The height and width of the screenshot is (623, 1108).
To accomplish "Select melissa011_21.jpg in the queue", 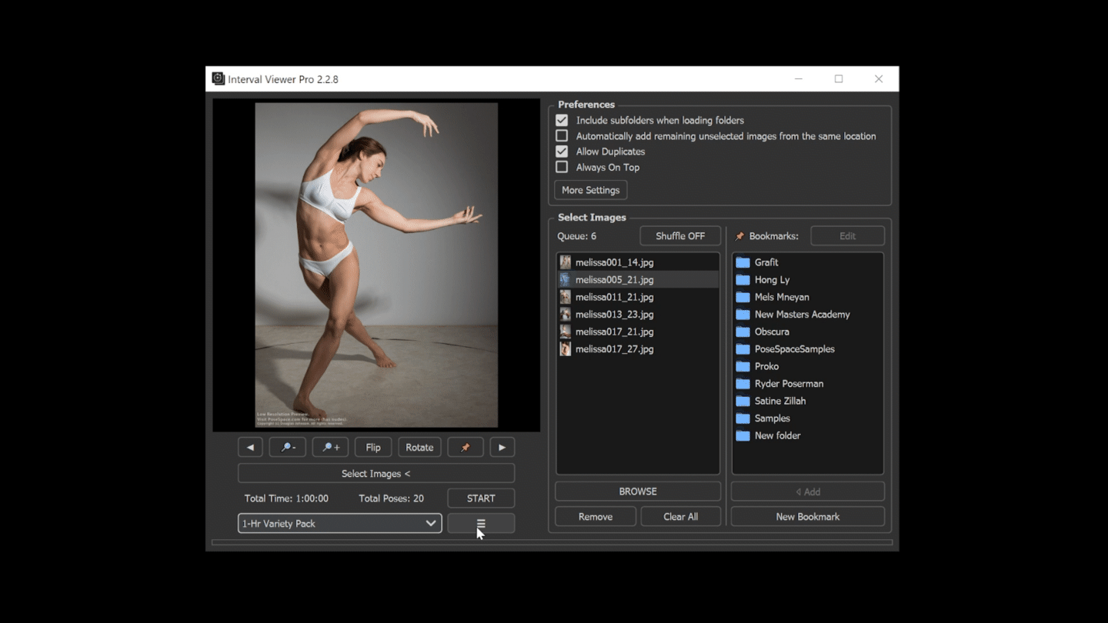I will pyautogui.click(x=638, y=297).
